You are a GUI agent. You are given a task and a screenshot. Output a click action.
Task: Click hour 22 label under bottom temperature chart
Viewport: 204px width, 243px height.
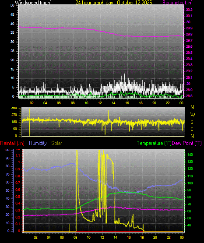(169, 237)
